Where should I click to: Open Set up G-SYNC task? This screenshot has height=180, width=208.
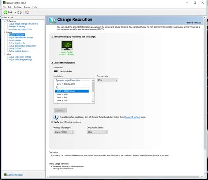click(15, 48)
